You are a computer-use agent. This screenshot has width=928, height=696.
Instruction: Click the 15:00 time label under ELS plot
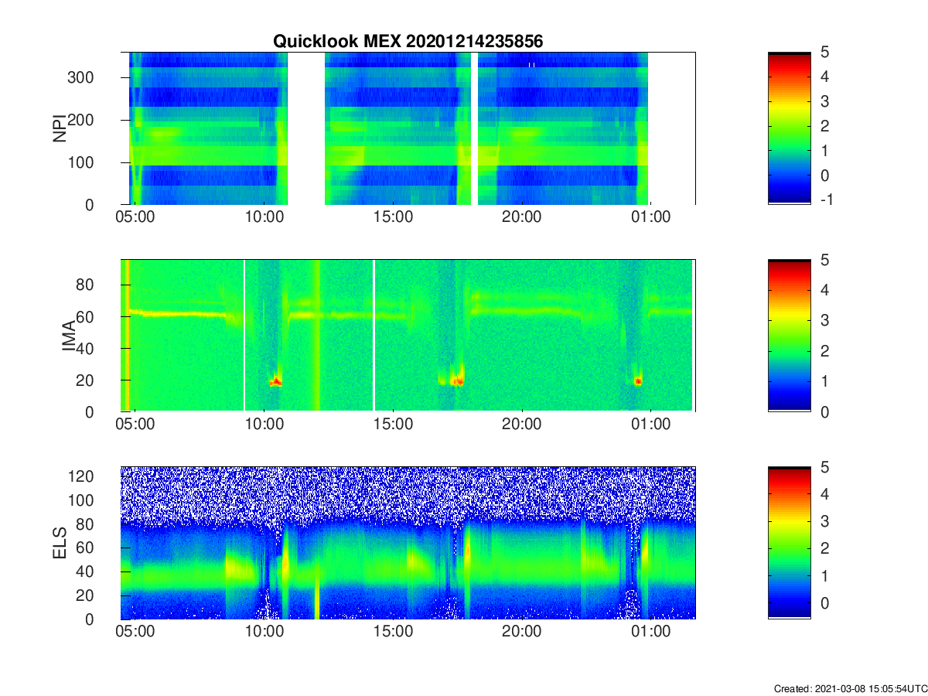coord(393,633)
